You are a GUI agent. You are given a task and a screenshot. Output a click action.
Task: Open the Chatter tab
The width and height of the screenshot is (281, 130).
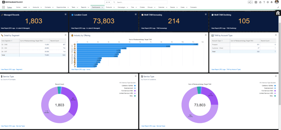[142, 7]
